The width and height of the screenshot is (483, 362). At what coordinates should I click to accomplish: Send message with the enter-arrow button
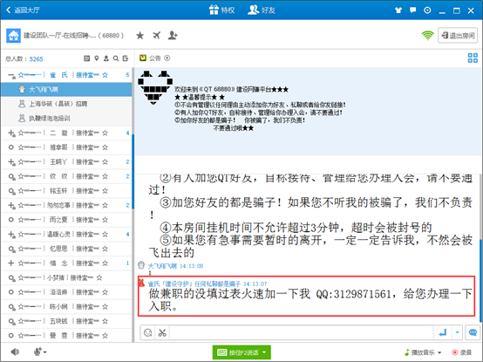tap(443, 332)
